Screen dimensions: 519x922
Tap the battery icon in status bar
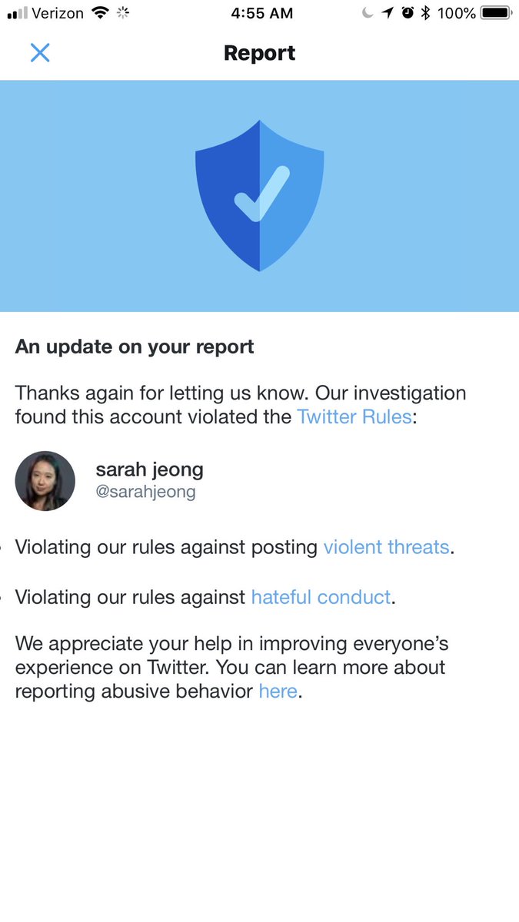coord(497,13)
